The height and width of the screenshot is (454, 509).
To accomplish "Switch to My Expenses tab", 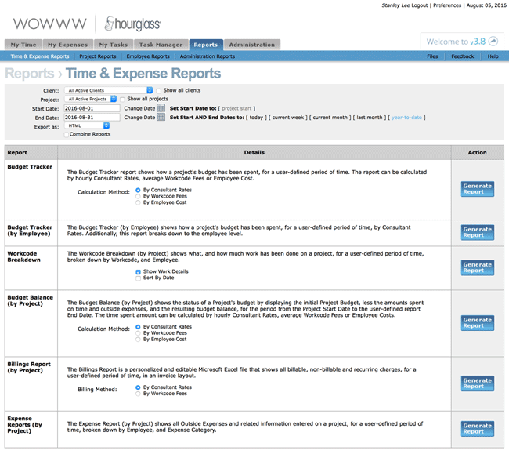I will pyautogui.click(x=67, y=45).
